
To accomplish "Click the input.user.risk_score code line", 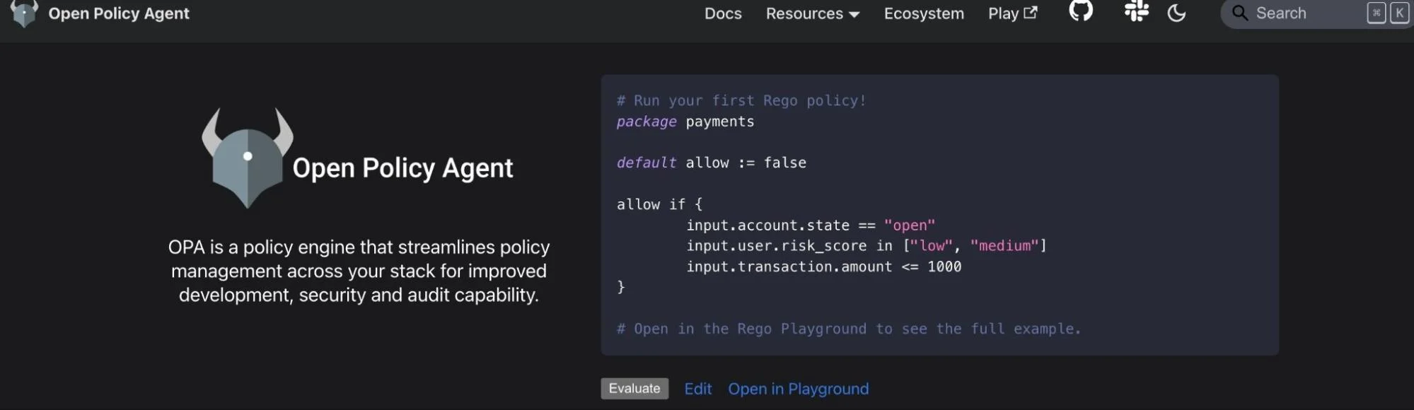I will (867, 246).
